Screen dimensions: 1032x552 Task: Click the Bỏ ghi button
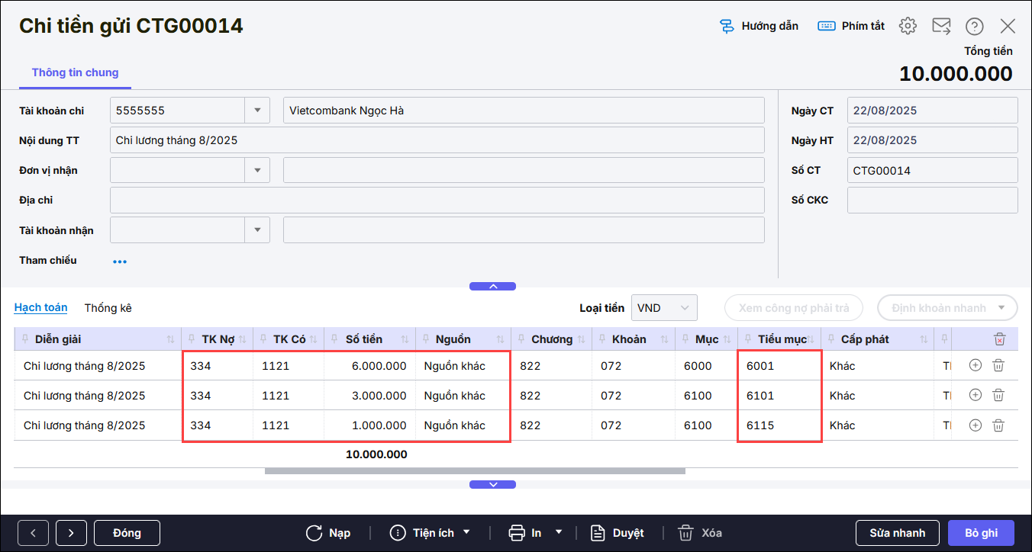pyautogui.click(x=981, y=533)
